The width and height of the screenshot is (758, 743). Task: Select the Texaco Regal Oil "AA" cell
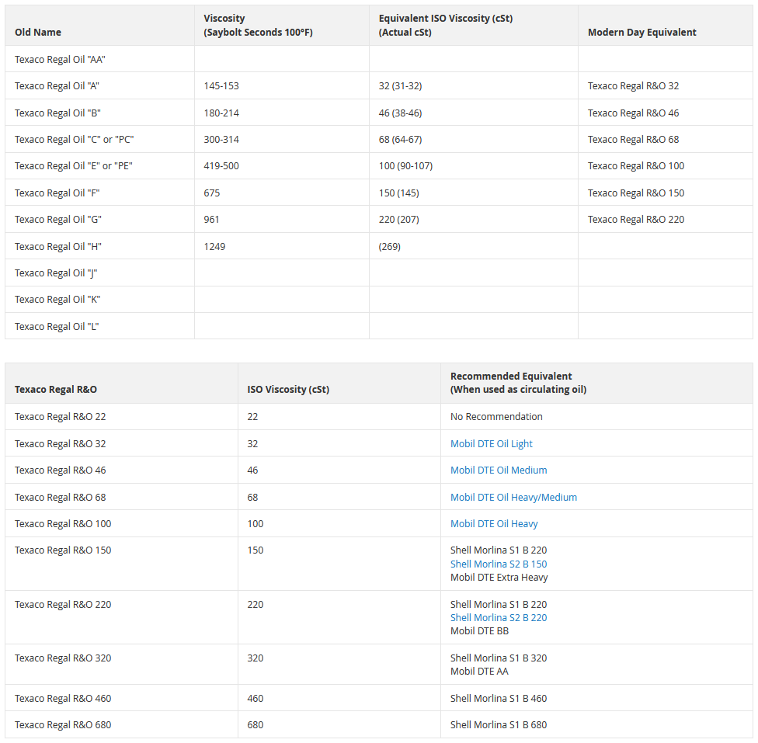[99, 59]
